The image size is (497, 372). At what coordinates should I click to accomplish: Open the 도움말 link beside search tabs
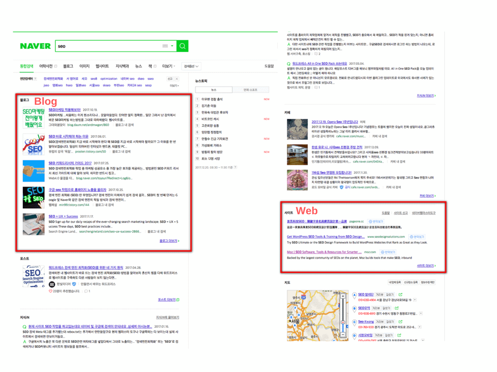pos(269,66)
